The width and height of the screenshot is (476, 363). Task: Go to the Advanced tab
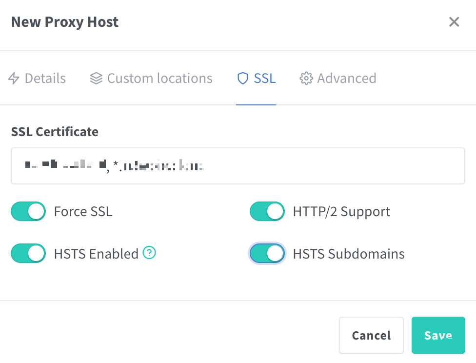346,79
